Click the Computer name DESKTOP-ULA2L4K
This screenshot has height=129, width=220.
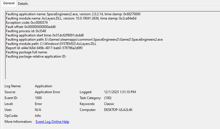(x=118, y=110)
